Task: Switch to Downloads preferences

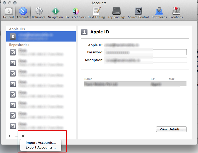Action: coord(159,13)
